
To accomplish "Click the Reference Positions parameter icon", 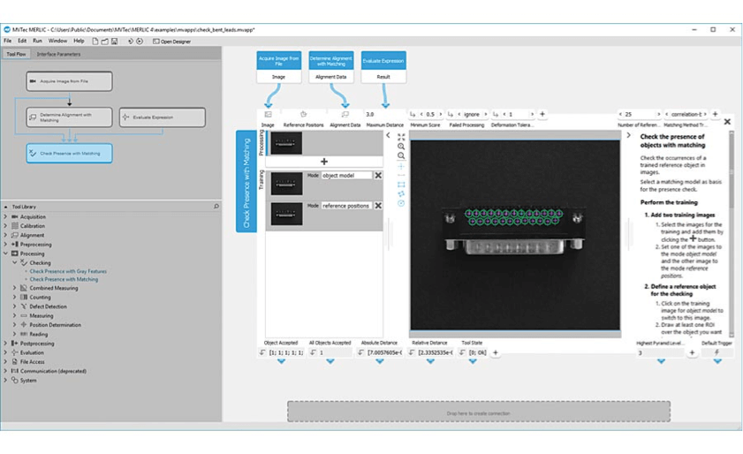I will (x=303, y=114).
